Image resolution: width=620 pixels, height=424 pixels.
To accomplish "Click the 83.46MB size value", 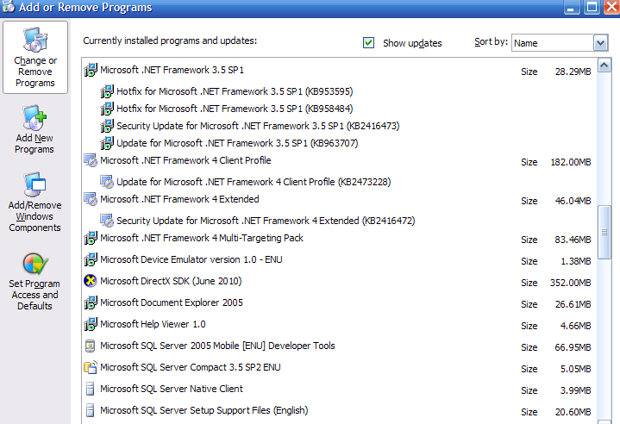I will click(x=573, y=240).
